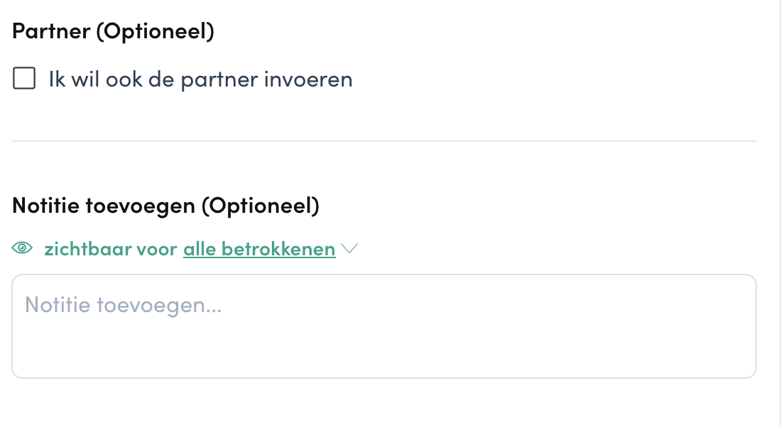Open the 'alle betrokkenen' visibility link
This screenshot has height=427, width=781.
(259, 249)
